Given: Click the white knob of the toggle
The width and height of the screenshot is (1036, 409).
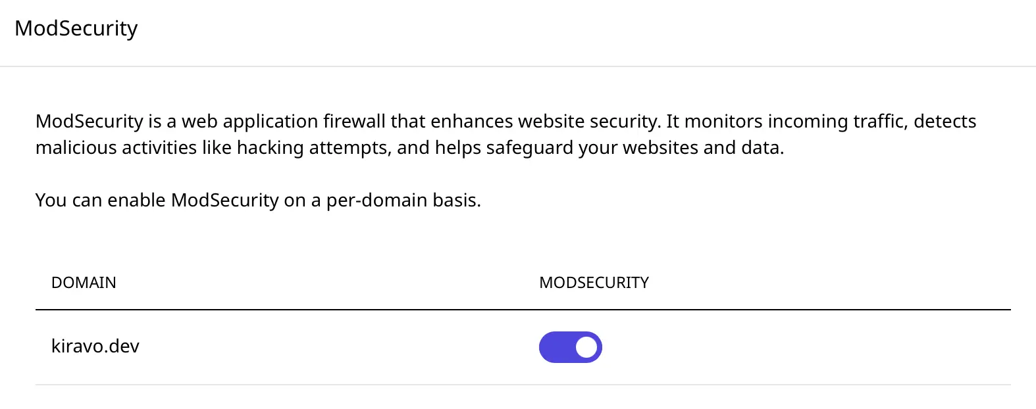Looking at the screenshot, I should pyautogui.click(x=584, y=347).
